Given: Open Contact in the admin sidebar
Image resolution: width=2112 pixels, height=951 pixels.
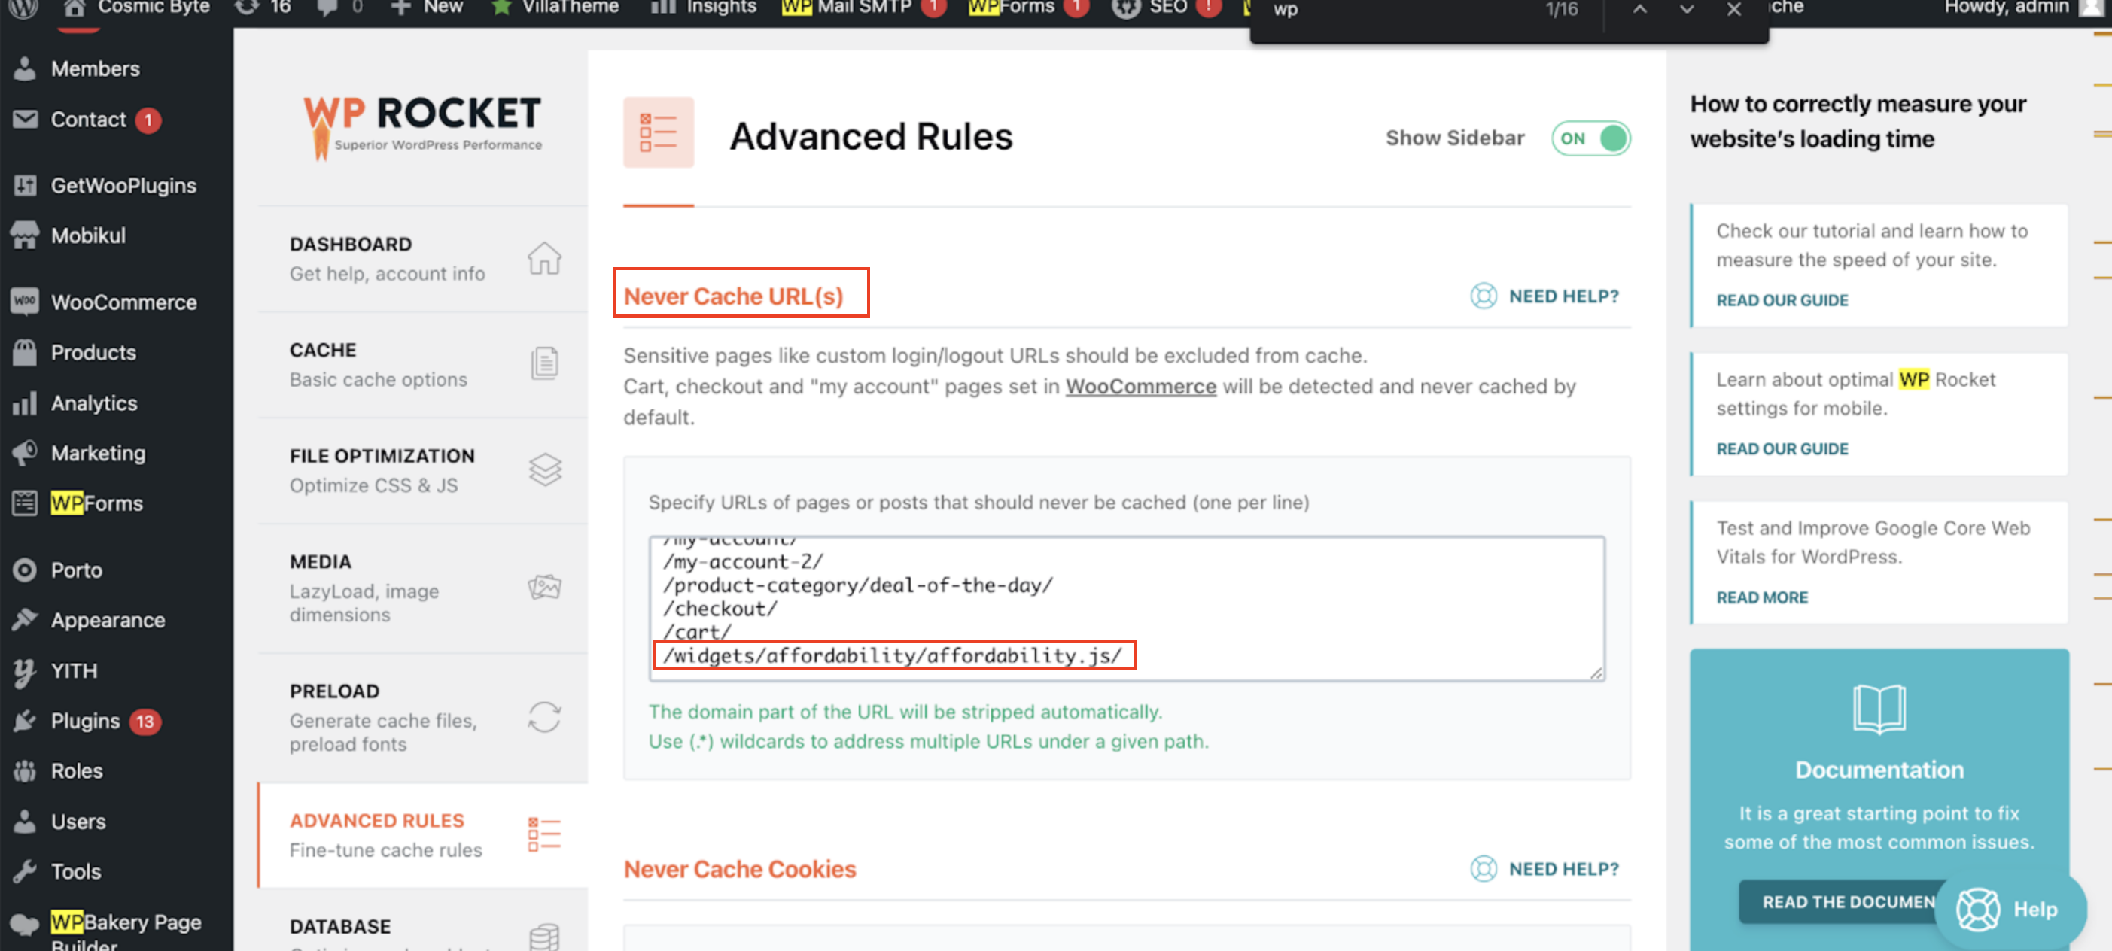Looking at the screenshot, I should [x=89, y=119].
